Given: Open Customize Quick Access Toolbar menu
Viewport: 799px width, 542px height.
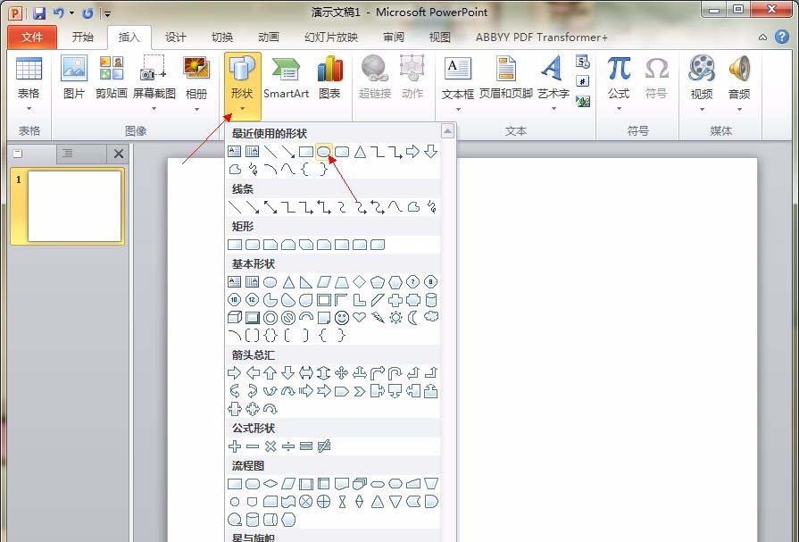Looking at the screenshot, I should [x=107, y=13].
